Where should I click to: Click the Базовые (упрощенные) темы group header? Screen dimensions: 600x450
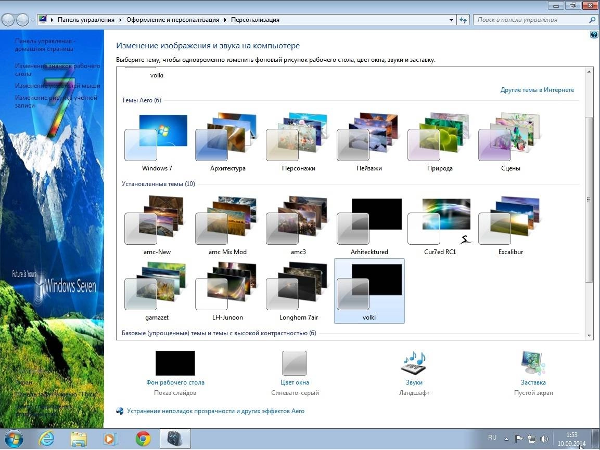[x=219, y=333]
